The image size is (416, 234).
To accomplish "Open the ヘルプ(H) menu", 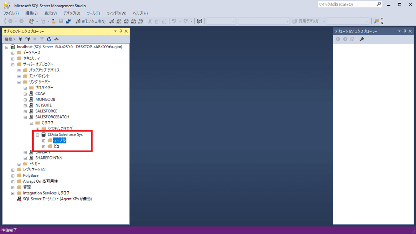I will 140,13.
